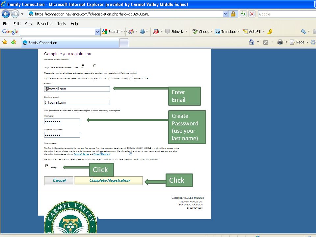The image size is (316, 237).
Task: Open the recent pages dropdown beside Forward
Action: 22,14
